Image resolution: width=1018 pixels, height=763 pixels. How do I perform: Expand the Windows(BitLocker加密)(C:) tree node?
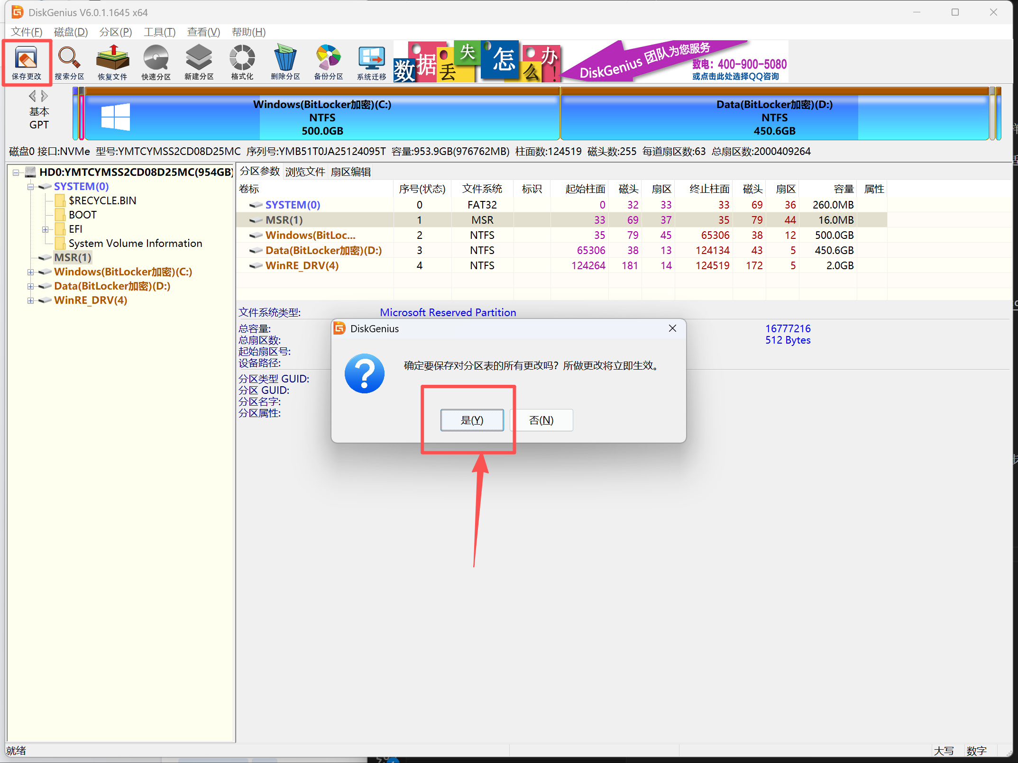coord(30,272)
